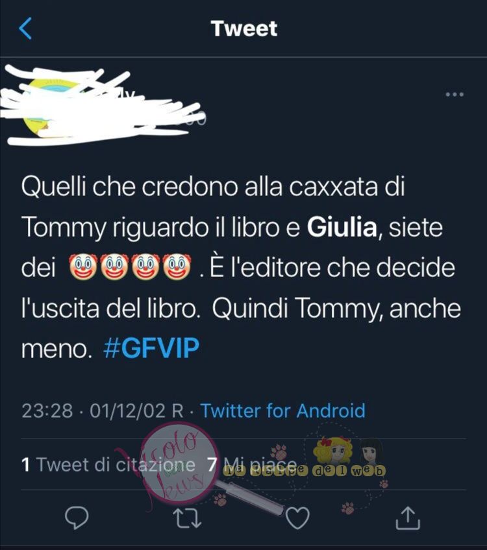View the 7 Mi piace likes list
This screenshot has width=487, height=550.
252,465
